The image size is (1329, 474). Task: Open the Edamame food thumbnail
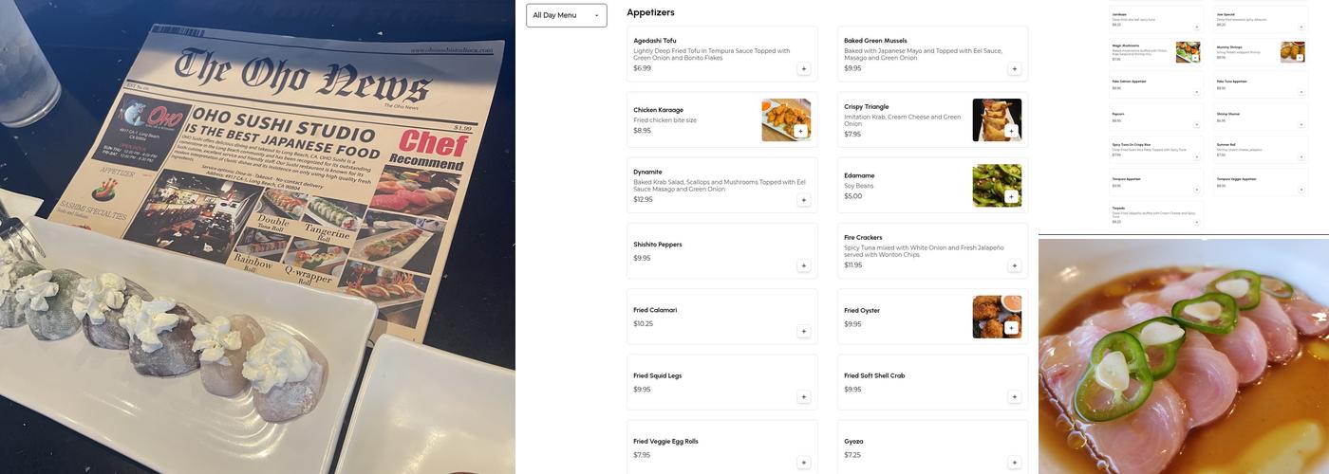click(x=997, y=186)
